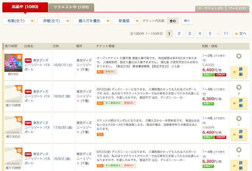Click 場所 column header
The height and width of the screenshot is (171, 252).
point(79,46)
